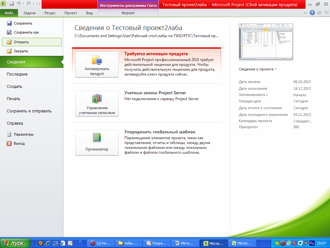
Task: Select the Сведения backstage section
Action: pos(32,62)
